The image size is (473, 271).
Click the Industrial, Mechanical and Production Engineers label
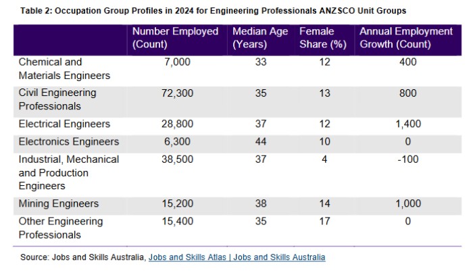68,172
